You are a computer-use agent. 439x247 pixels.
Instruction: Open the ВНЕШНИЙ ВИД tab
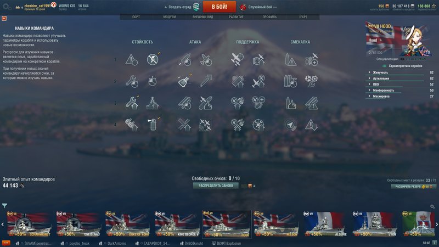(x=202, y=17)
